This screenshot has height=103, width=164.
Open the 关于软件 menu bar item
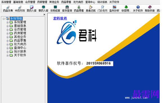coord(114,2)
